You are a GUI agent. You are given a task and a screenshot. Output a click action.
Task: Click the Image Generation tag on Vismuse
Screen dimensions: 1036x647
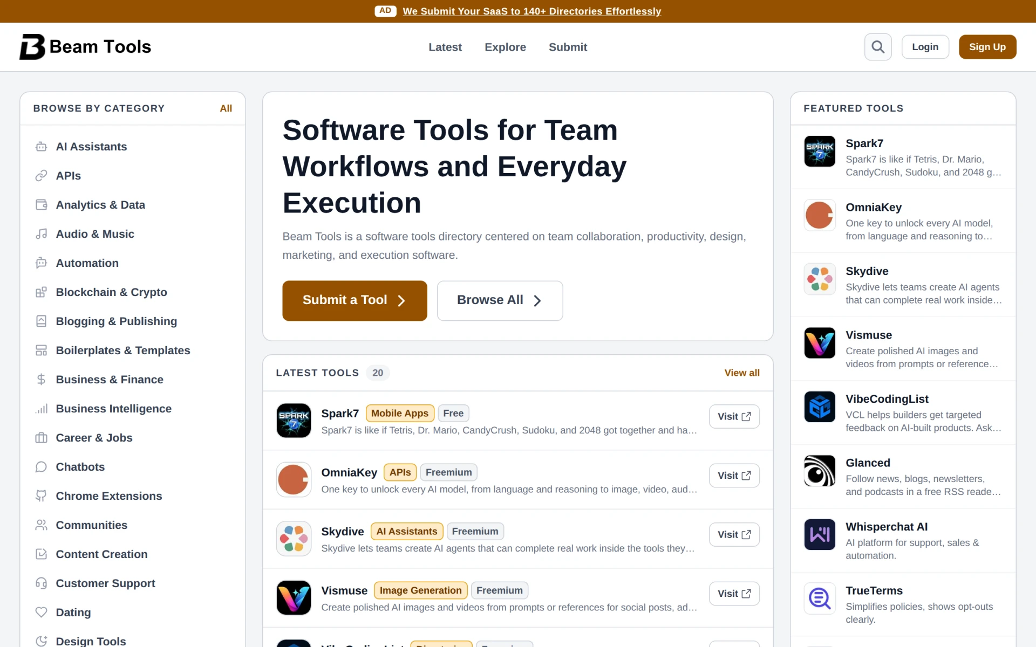421,590
